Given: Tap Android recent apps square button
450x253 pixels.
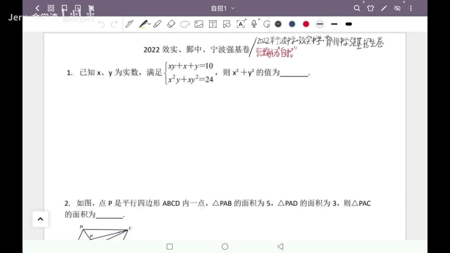Looking at the screenshot, I should coord(169,247).
